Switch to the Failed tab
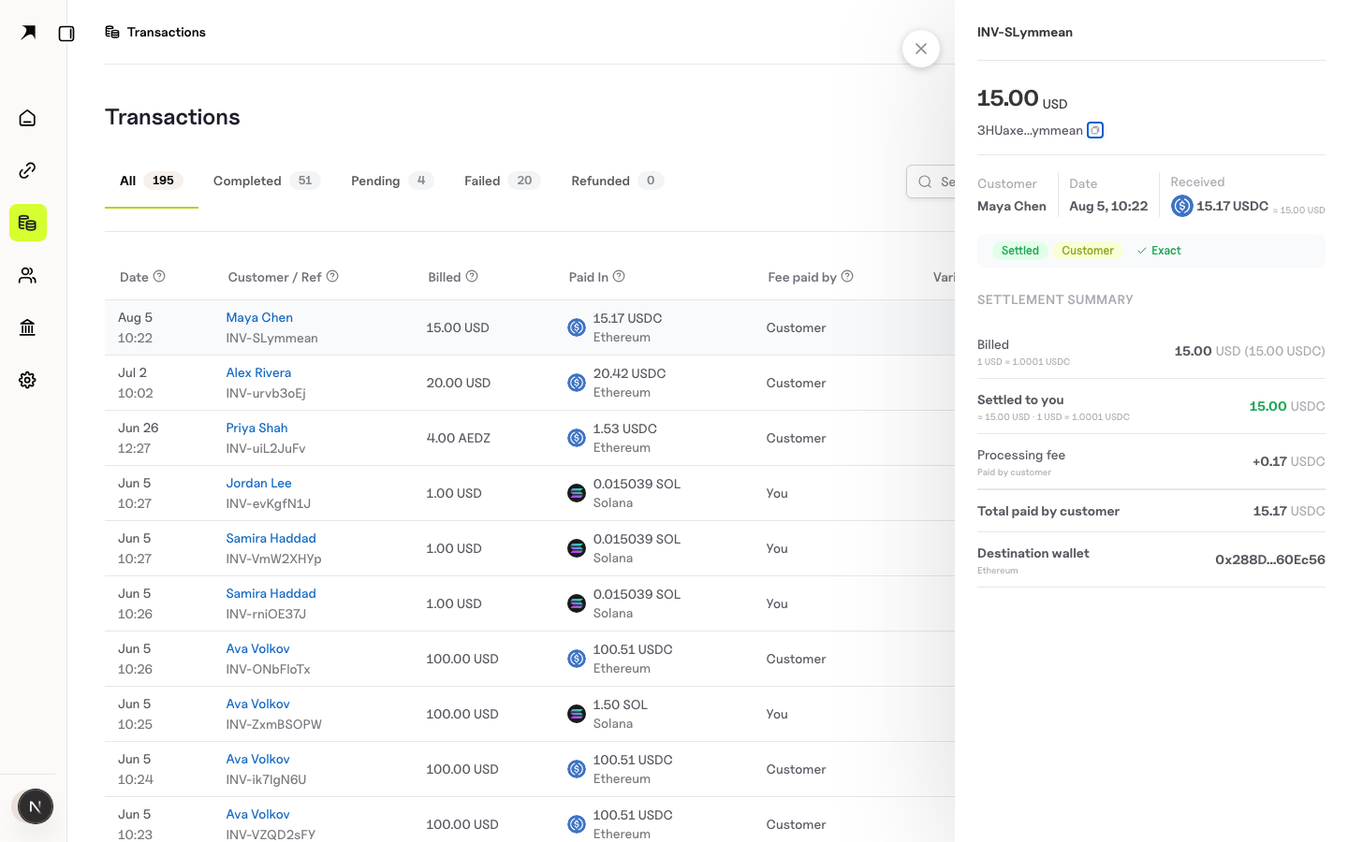The image size is (1348, 842). tap(502, 181)
